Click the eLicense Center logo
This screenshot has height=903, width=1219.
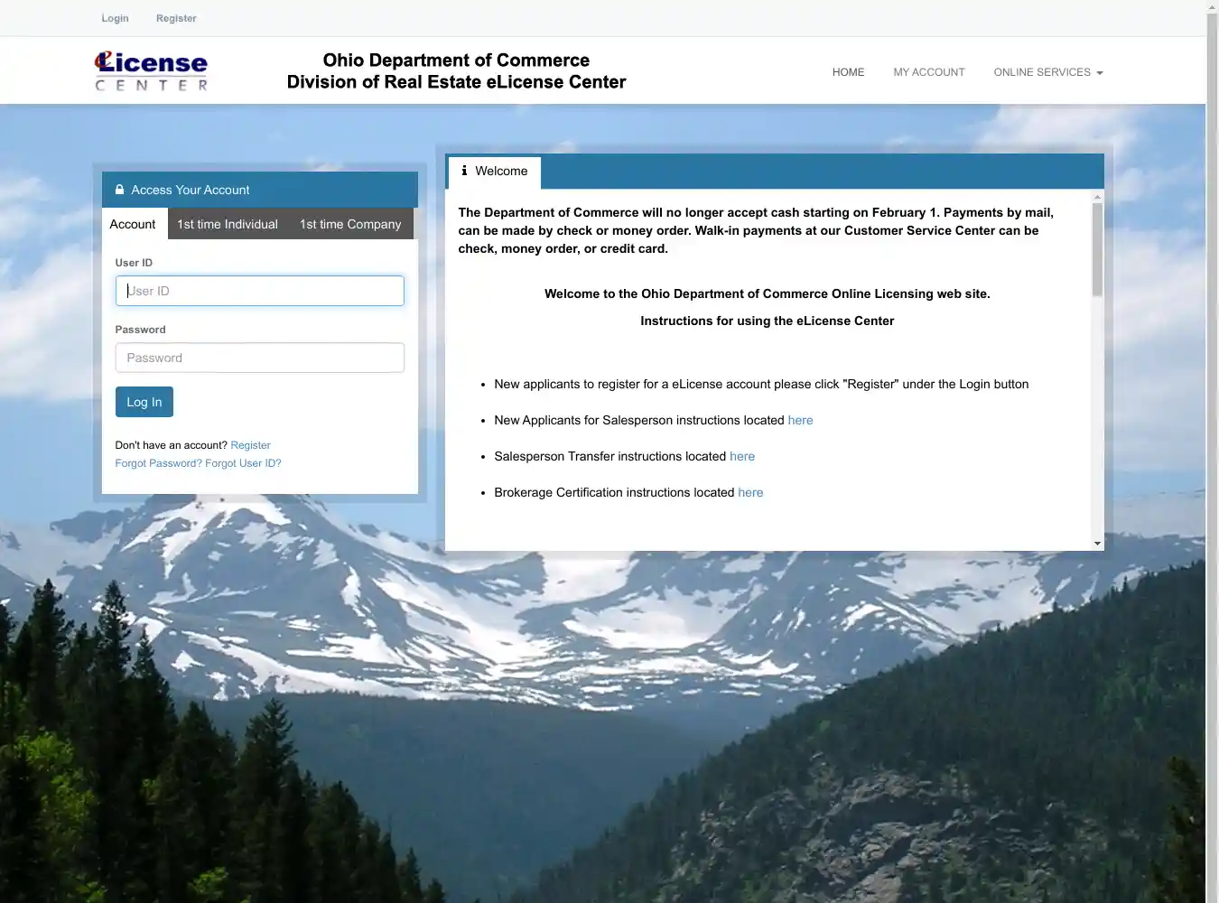(x=151, y=71)
